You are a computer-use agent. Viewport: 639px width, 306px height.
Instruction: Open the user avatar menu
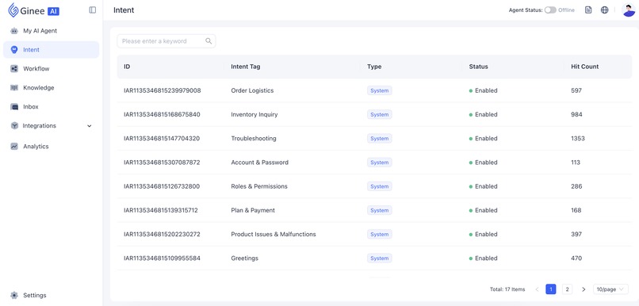[x=629, y=10]
